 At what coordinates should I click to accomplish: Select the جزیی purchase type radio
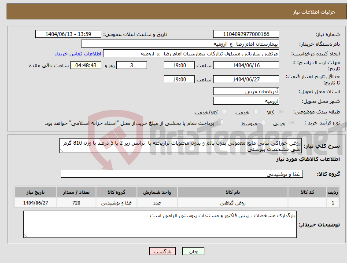click(x=292, y=123)
